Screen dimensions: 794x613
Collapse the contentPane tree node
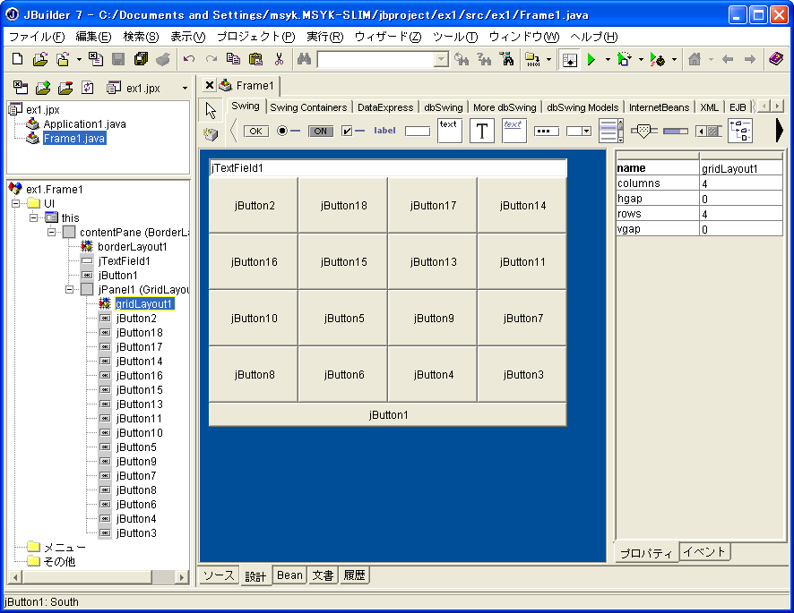pyautogui.click(x=52, y=232)
